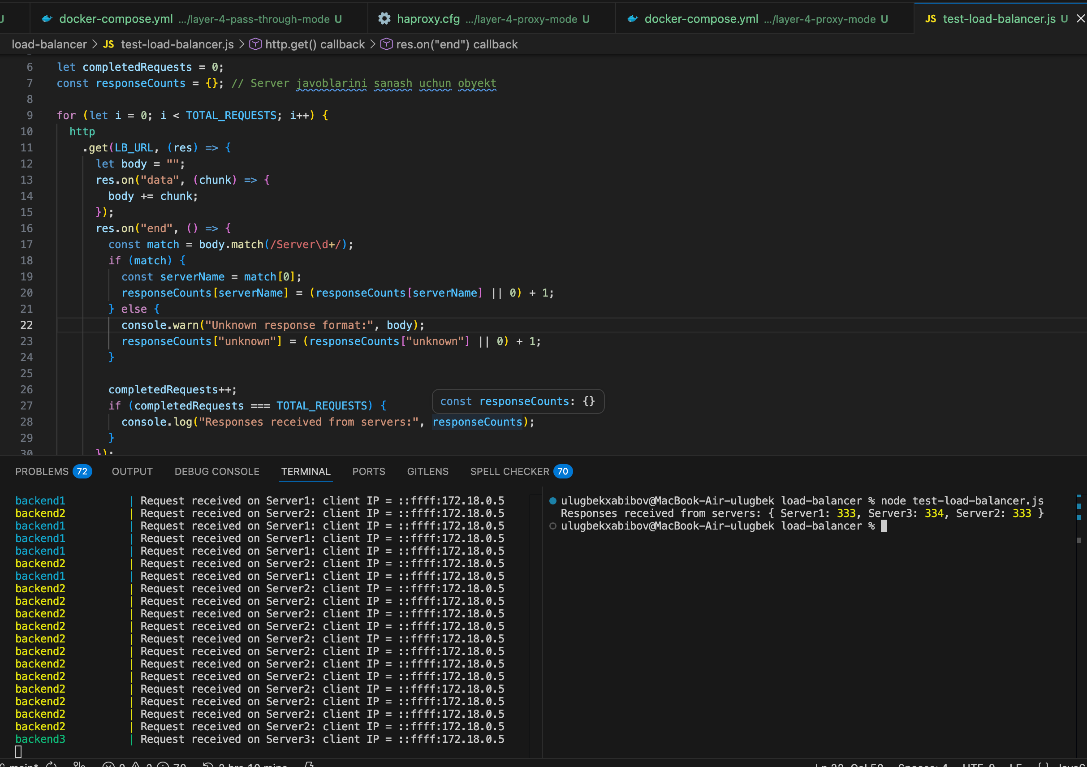Click the JS icon on test-load-balancer.js tab

click(930, 19)
